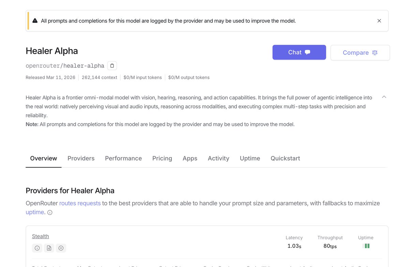Click the Chat button
The height and width of the screenshot is (267, 409).
pyautogui.click(x=299, y=52)
